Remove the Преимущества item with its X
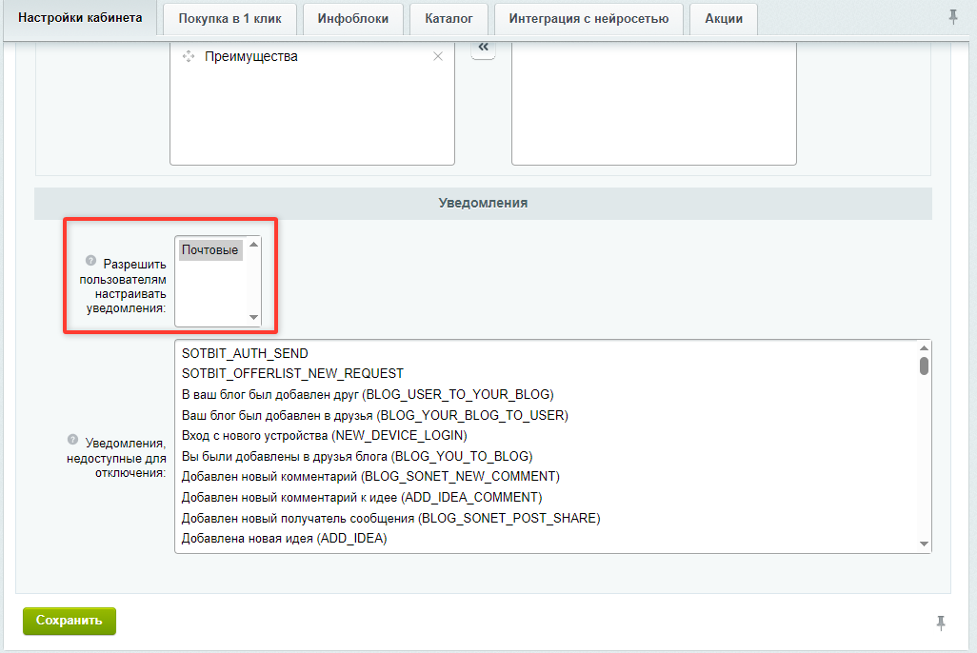The height and width of the screenshot is (653, 977). point(438,57)
